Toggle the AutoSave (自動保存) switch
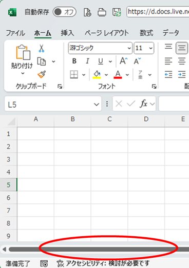Viewport: 189px width, 268px height. pyautogui.click(x=64, y=12)
